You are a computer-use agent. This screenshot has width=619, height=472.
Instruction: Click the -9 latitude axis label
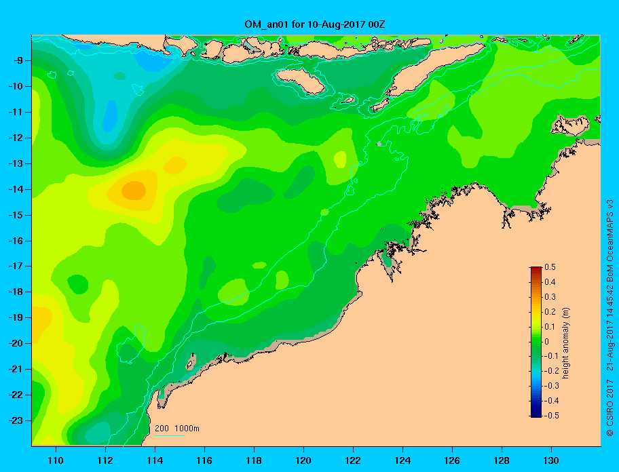coord(18,61)
